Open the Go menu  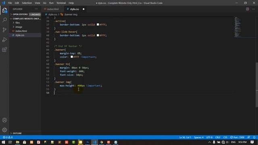tap(45, 3)
